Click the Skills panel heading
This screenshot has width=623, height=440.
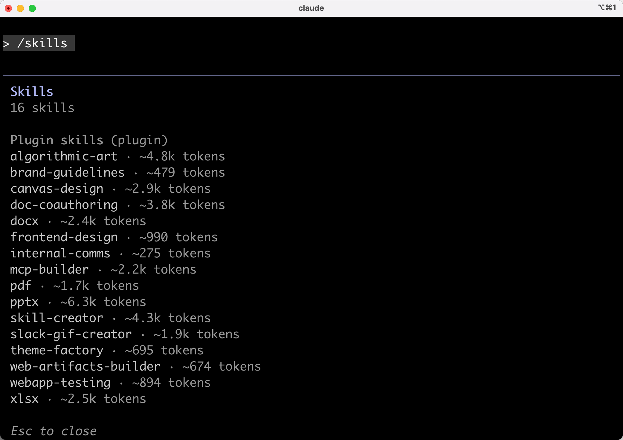[32, 92]
